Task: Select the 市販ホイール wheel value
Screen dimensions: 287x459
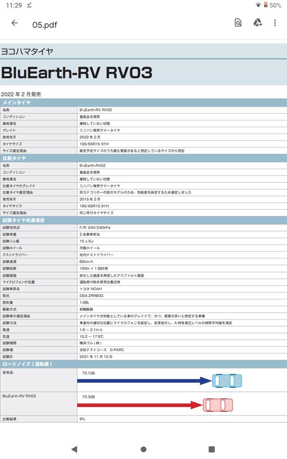Action: coord(90,248)
